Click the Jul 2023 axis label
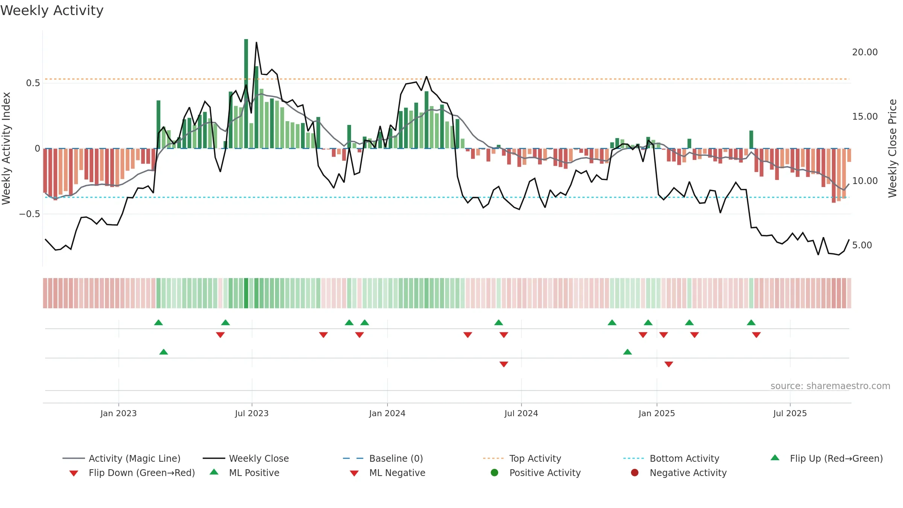Image resolution: width=903 pixels, height=508 pixels. tap(252, 413)
